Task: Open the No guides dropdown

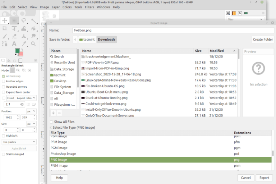Action: [19, 142]
